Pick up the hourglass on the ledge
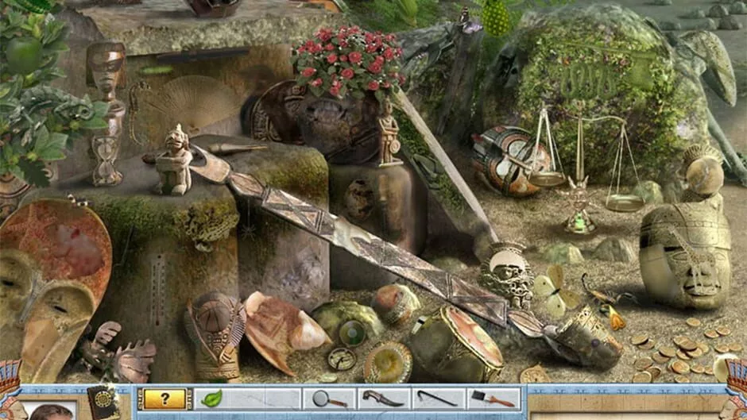 106,160
